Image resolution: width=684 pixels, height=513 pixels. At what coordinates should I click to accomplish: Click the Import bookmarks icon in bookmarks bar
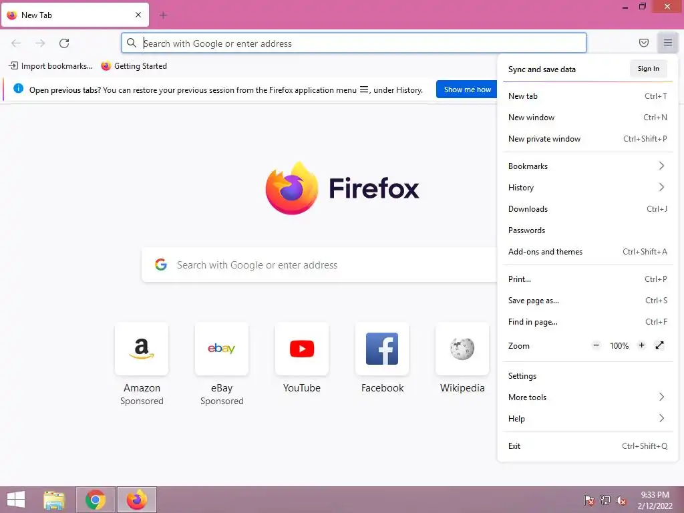[x=13, y=66]
